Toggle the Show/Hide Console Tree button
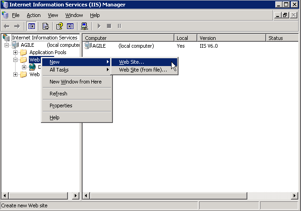The width and height of the screenshot is (301, 211). click(32, 26)
